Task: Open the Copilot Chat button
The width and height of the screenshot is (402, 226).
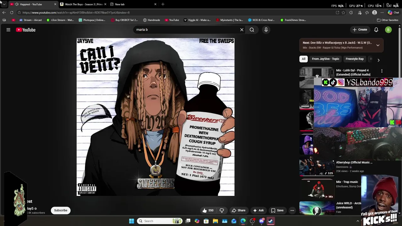Action: coord(393,13)
